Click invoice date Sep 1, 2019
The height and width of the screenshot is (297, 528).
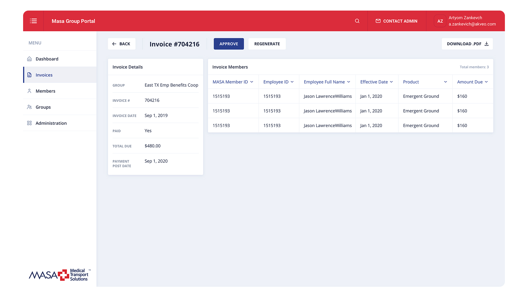click(156, 115)
